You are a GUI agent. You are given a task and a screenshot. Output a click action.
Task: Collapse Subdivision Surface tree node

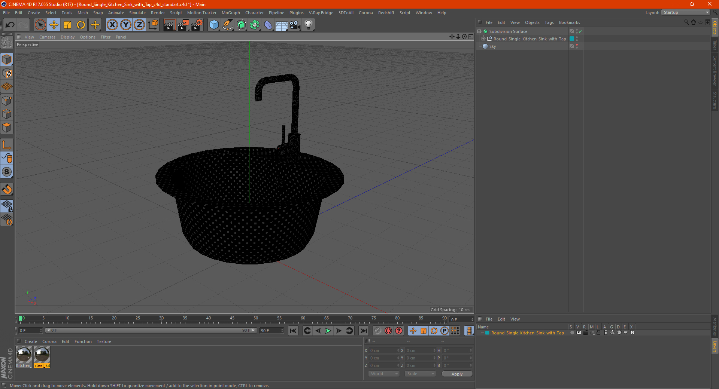479,31
